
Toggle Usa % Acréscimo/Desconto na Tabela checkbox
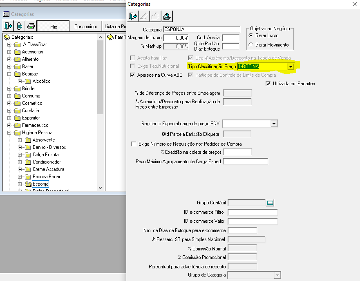tap(190, 58)
